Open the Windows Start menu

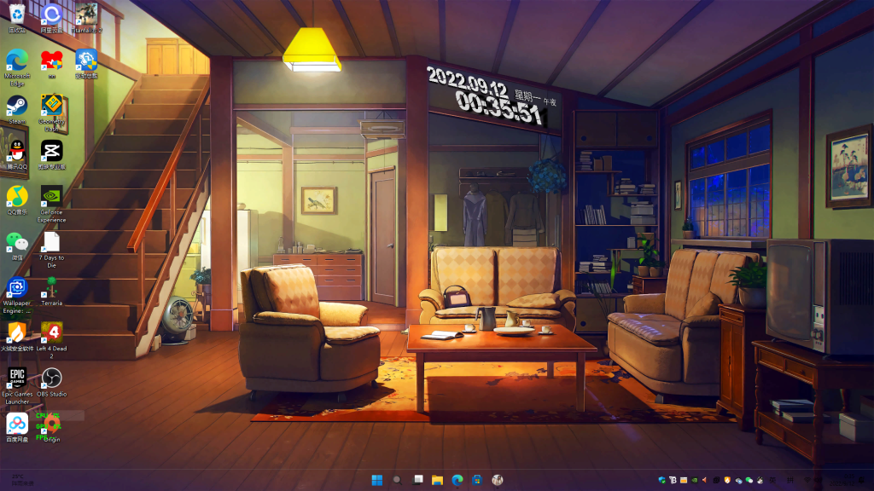point(376,480)
